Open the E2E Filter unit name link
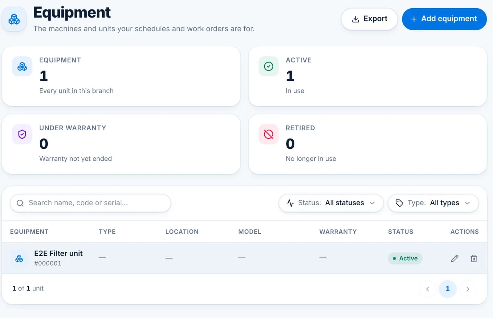Viewport: 493px width, 318px height. 58,253
